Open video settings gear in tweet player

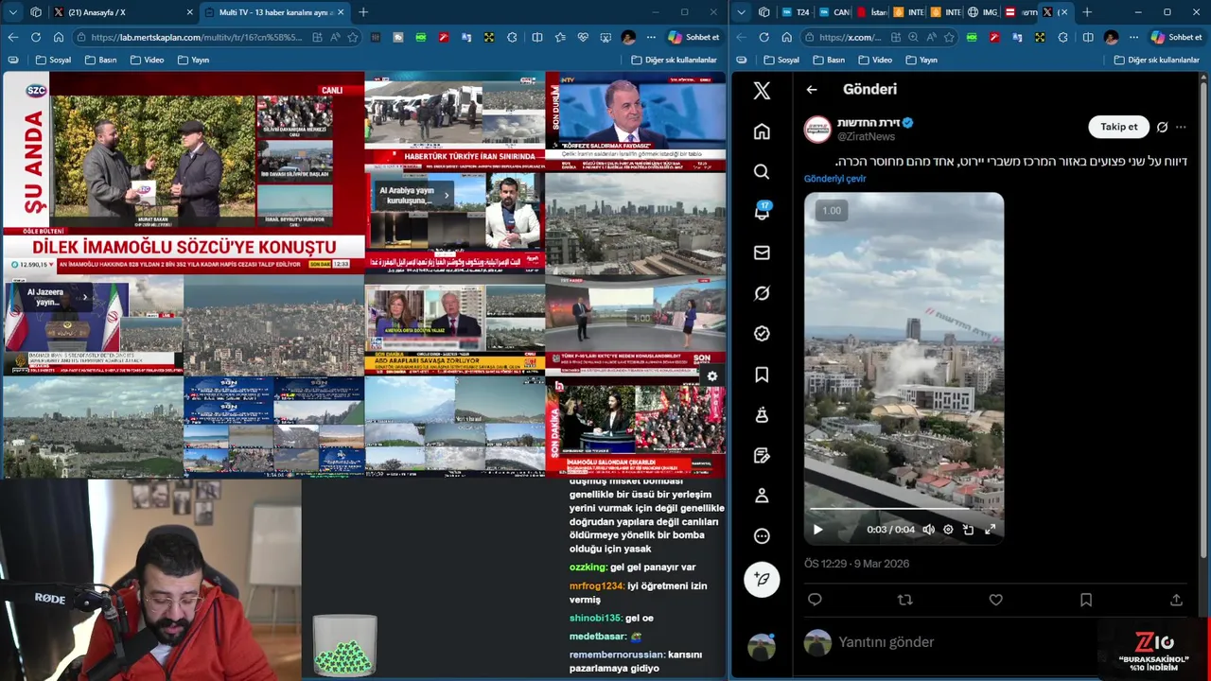(x=948, y=530)
